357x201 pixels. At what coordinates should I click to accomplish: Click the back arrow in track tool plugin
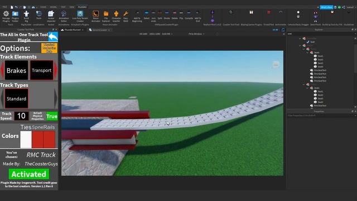[53, 36]
